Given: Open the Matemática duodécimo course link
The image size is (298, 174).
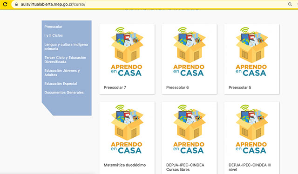Looking at the screenshot, I should [125, 165].
